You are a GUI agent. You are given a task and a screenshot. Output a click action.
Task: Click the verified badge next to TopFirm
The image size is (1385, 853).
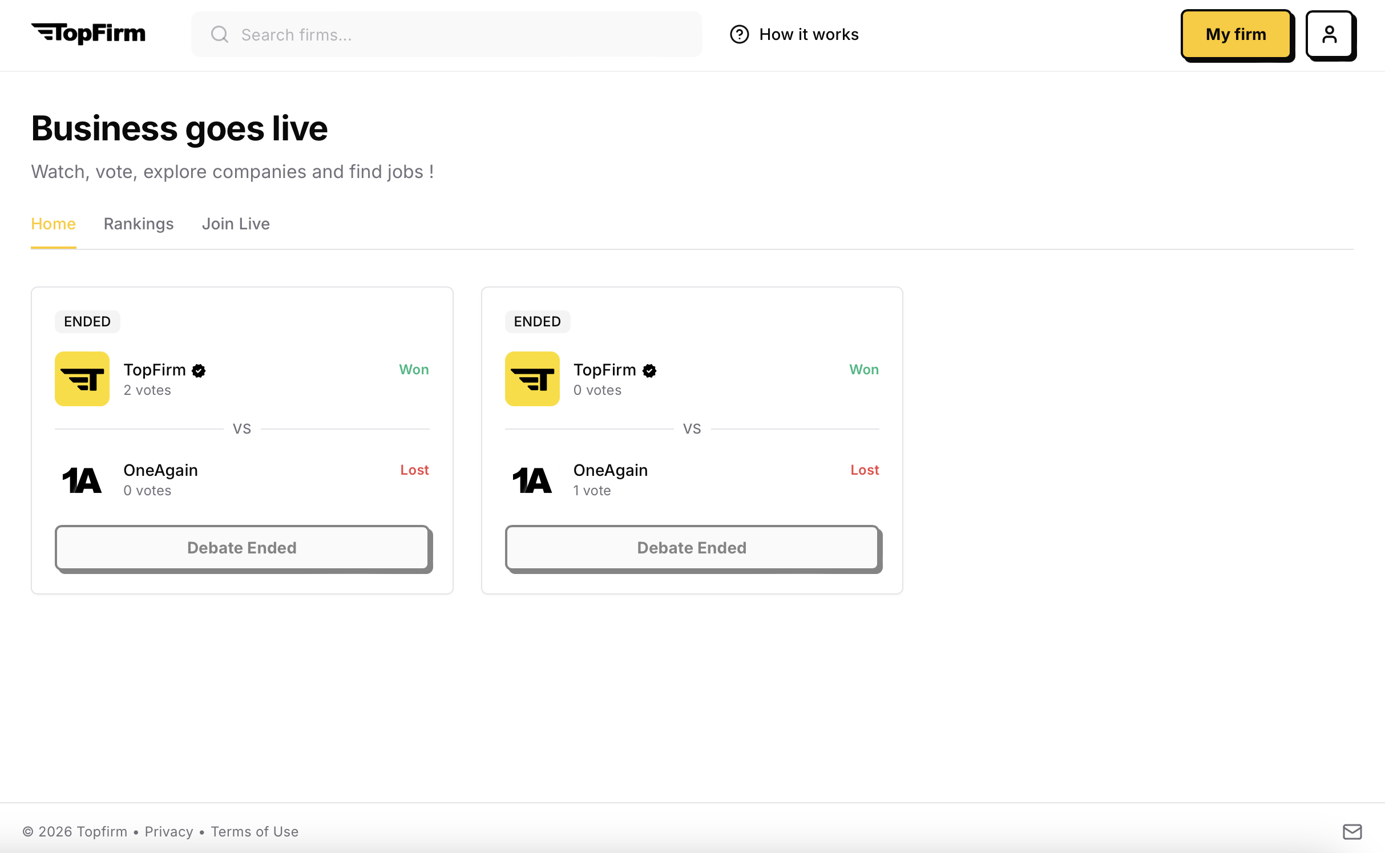pyautogui.click(x=198, y=370)
